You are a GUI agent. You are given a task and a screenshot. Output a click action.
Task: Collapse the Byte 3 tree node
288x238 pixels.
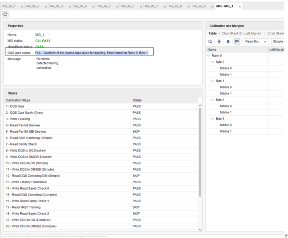213,119
